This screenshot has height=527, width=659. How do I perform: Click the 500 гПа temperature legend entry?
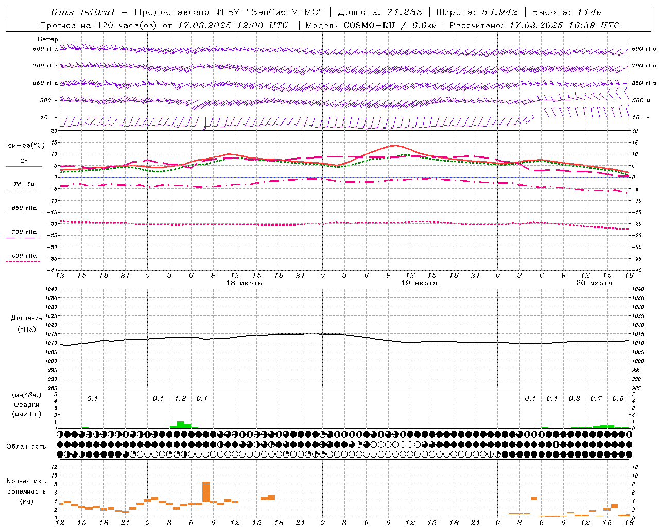24,255
